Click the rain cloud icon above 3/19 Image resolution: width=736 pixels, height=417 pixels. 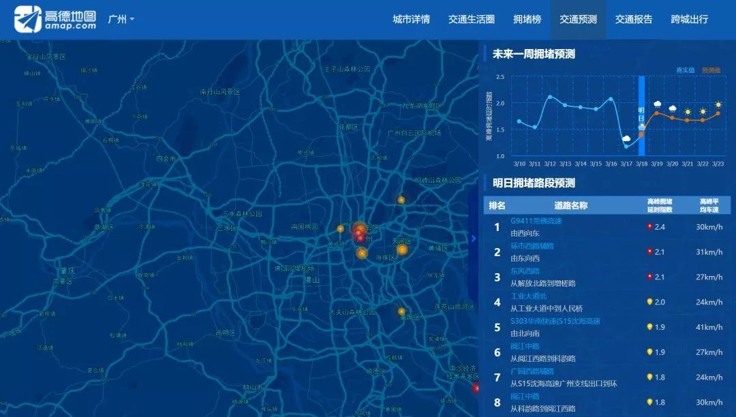[658, 104]
